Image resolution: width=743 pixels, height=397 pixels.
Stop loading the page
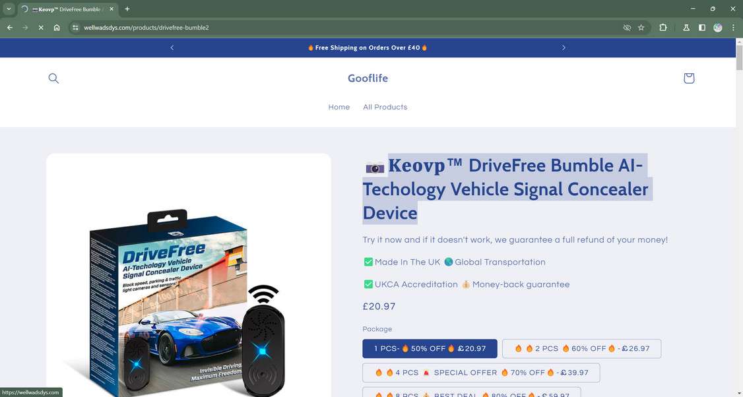41,28
